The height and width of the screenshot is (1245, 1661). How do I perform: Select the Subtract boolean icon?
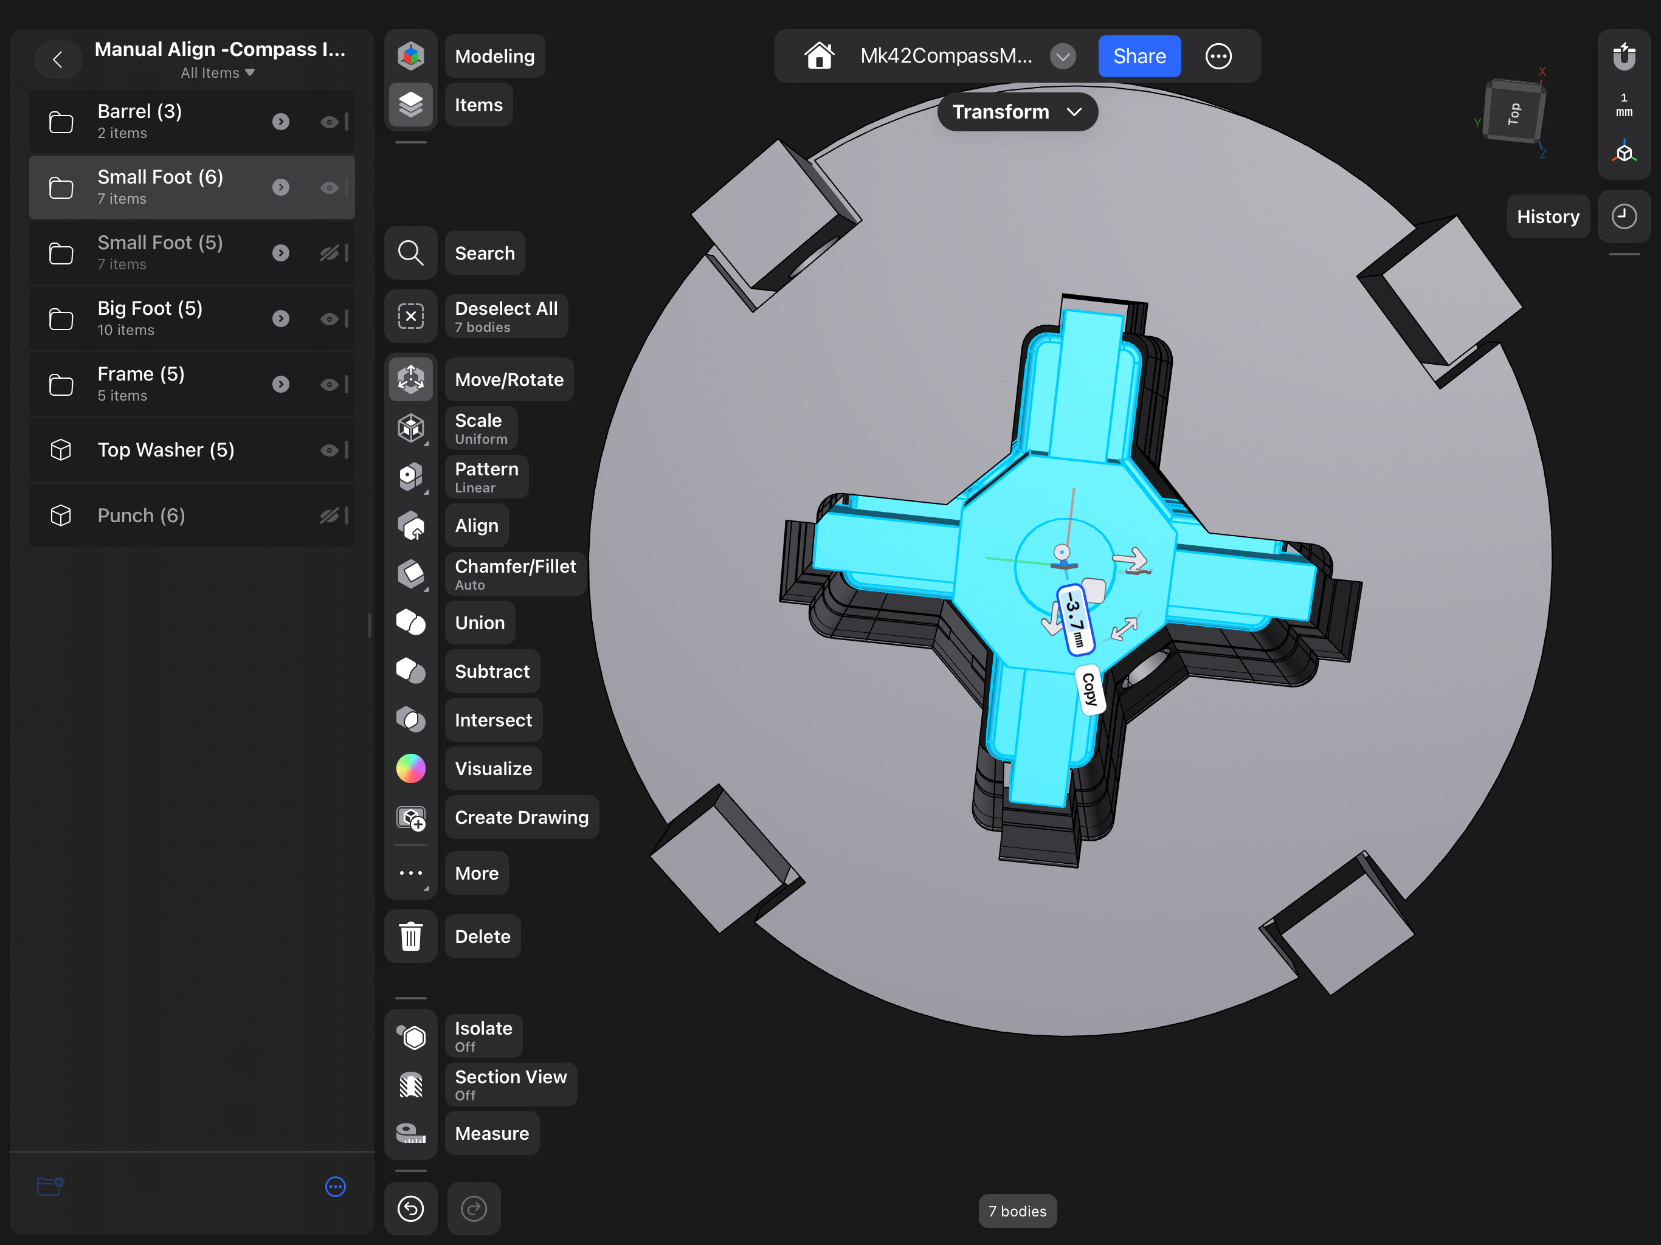[411, 671]
